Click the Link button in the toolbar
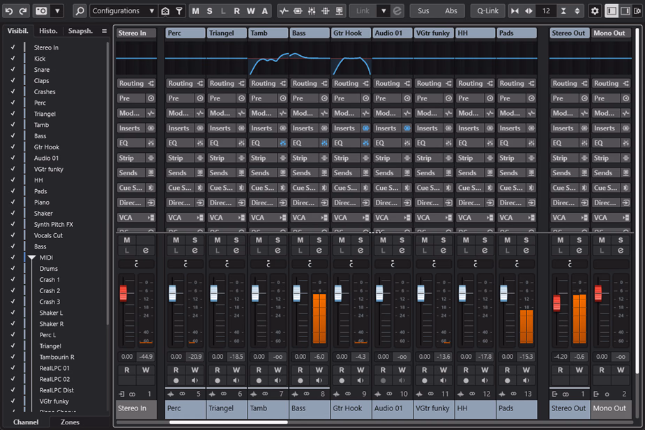 pyautogui.click(x=363, y=10)
